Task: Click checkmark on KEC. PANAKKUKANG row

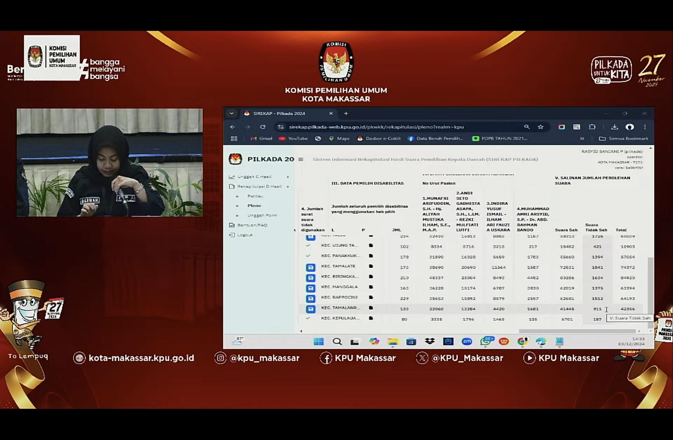Action: click(x=308, y=256)
